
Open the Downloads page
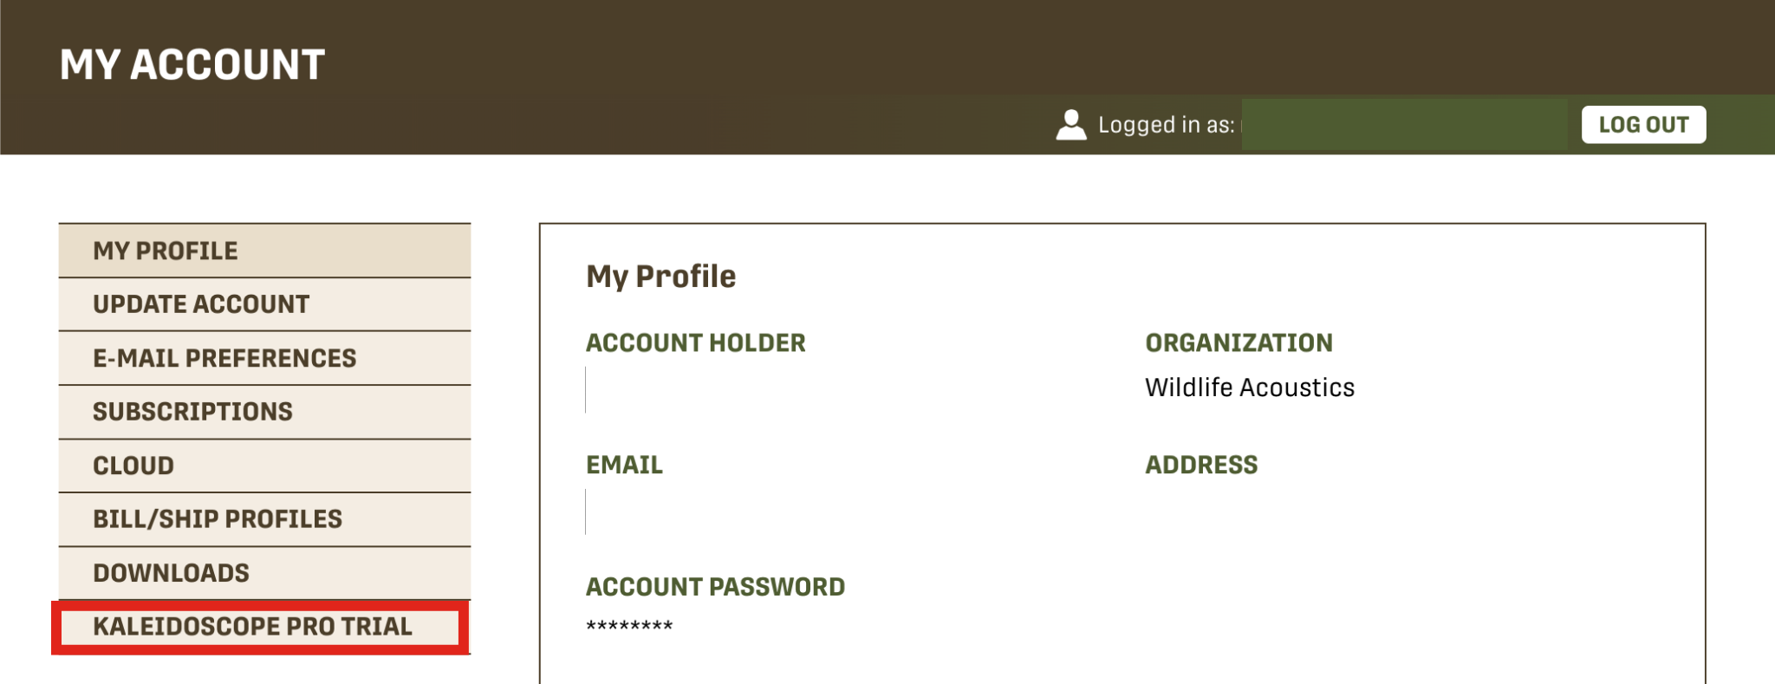[x=264, y=573]
